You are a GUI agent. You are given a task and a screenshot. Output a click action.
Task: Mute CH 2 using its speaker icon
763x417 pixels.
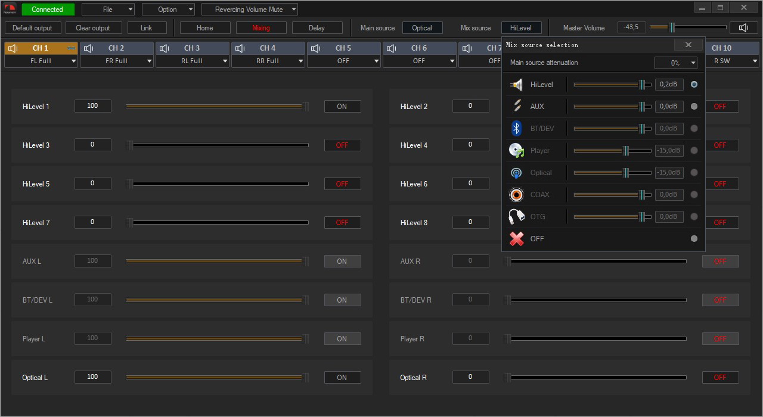(x=88, y=48)
